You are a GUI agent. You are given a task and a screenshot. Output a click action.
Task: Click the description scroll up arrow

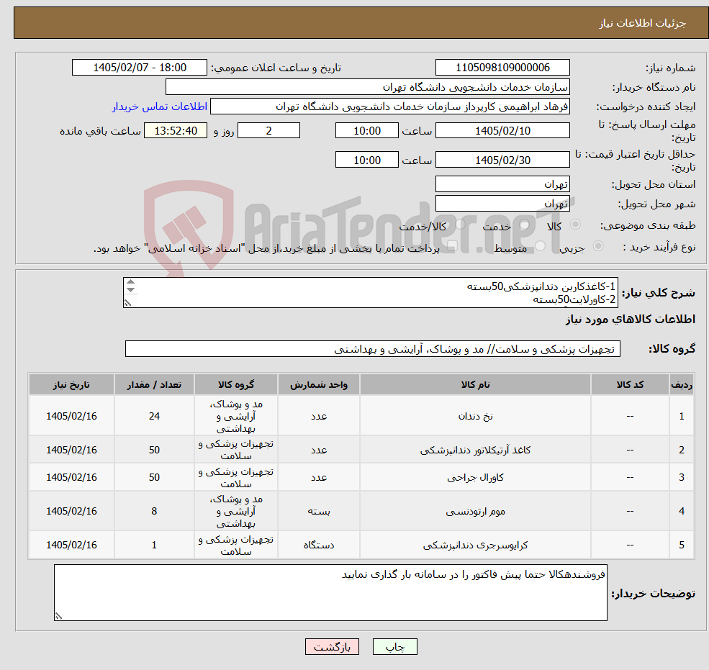point(131,282)
